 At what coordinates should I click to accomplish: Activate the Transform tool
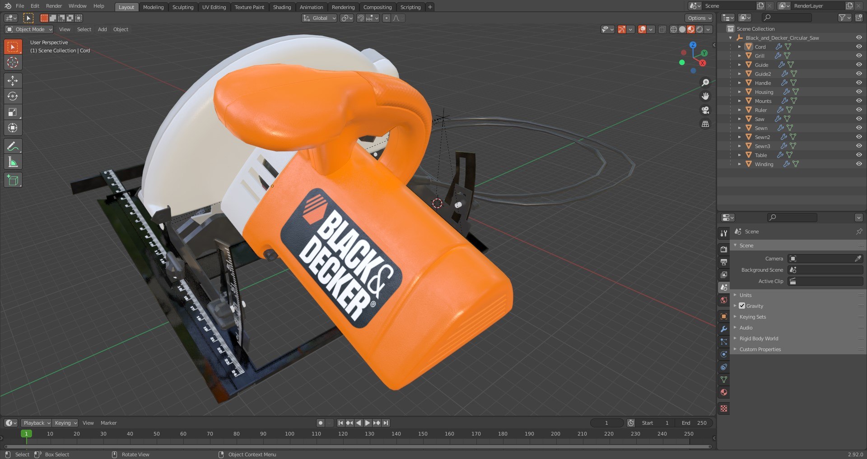pos(13,128)
